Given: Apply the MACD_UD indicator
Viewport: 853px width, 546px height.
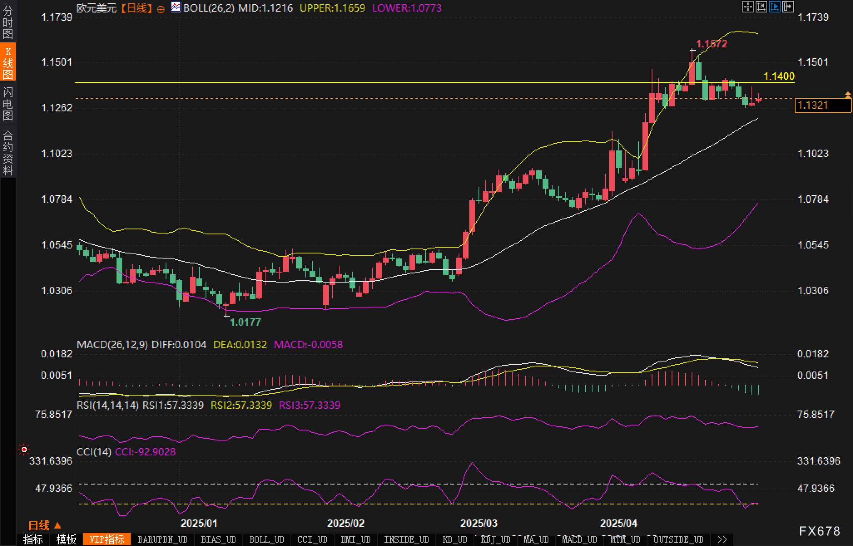Looking at the screenshot, I should click(579, 539).
